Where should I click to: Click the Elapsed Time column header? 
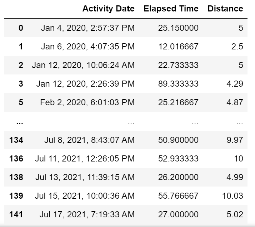point(171,9)
